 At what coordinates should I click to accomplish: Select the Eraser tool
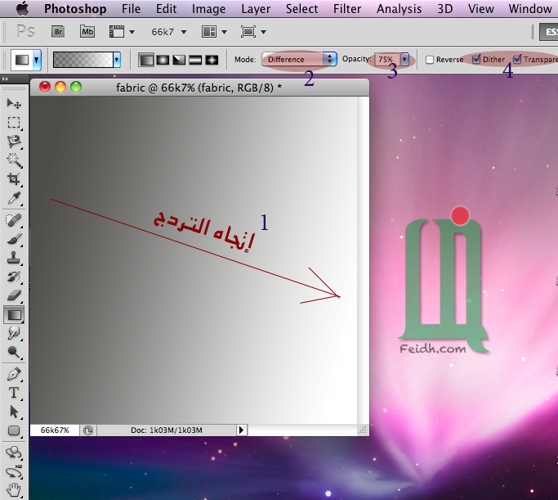(14, 295)
